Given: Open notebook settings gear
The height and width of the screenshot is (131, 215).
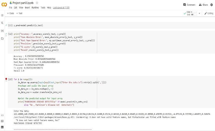Looking at the screenshot, I should point(212,5).
